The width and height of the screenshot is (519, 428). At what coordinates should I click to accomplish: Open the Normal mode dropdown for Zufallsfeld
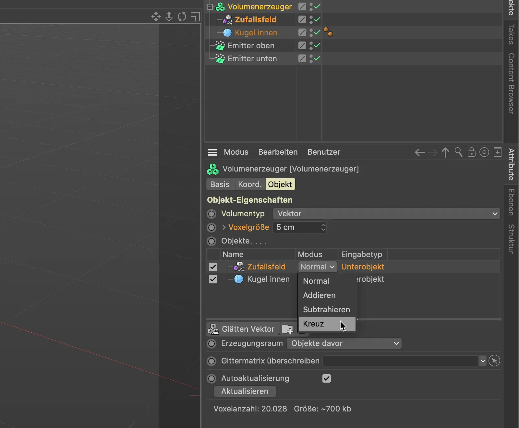tap(318, 267)
